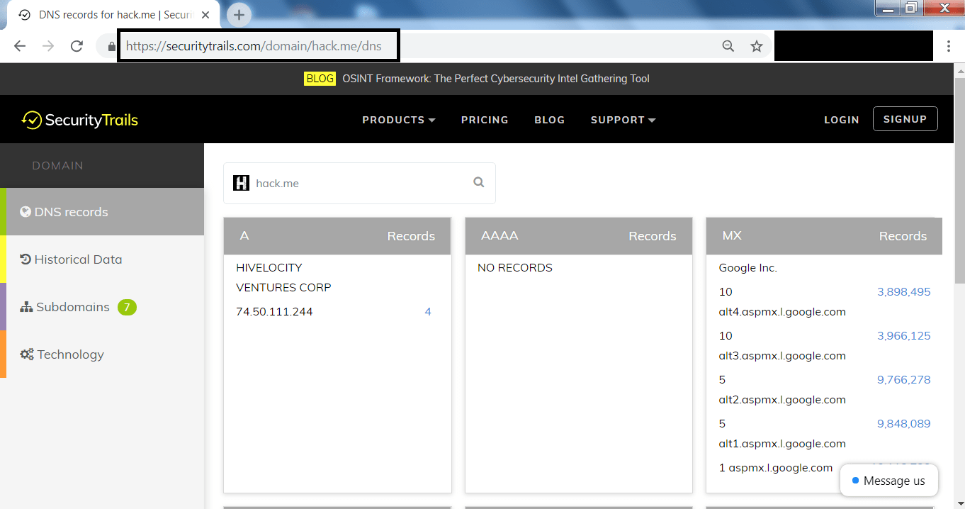Reload the page with refresh icon
Viewport: 965px width, 509px height.
77,46
